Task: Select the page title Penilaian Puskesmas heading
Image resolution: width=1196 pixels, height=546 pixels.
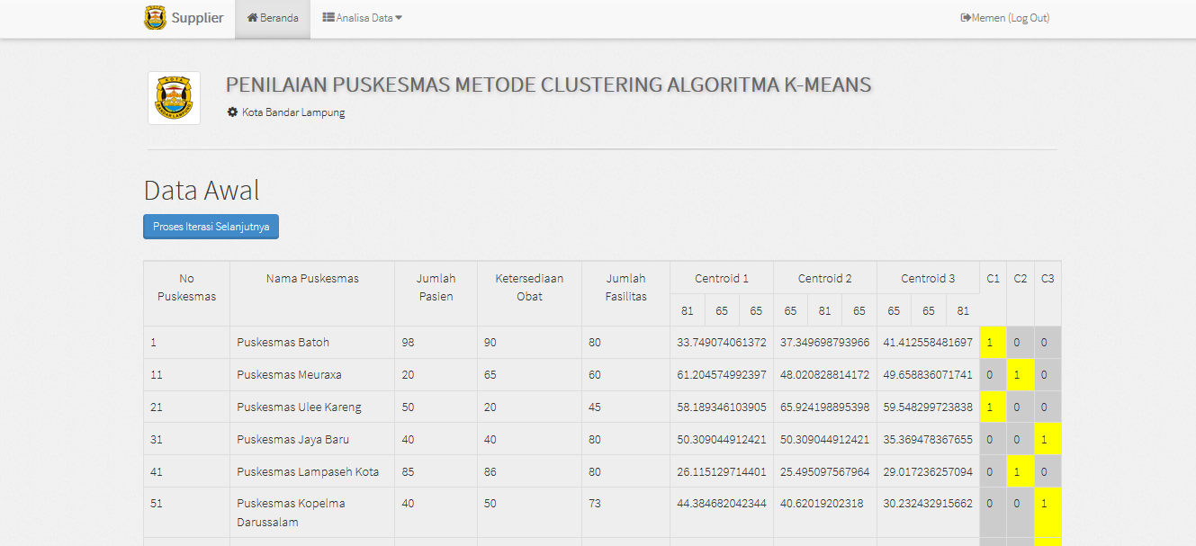Action: tap(549, 85)
